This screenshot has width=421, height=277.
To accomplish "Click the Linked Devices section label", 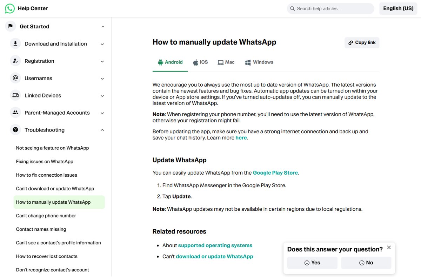I will [x=43, y=95].
